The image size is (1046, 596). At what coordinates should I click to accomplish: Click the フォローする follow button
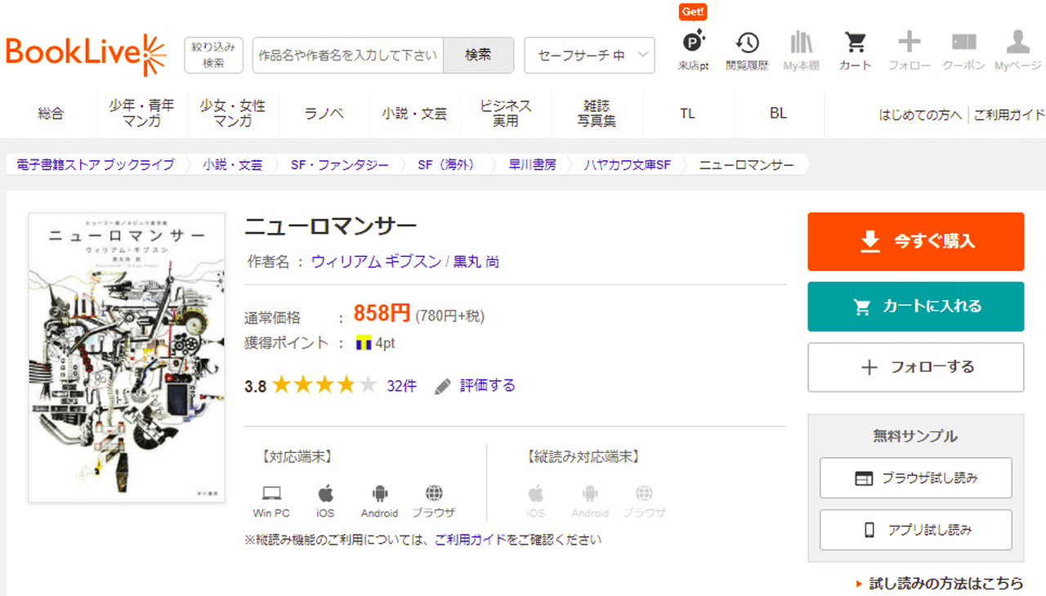pos(915,367)
